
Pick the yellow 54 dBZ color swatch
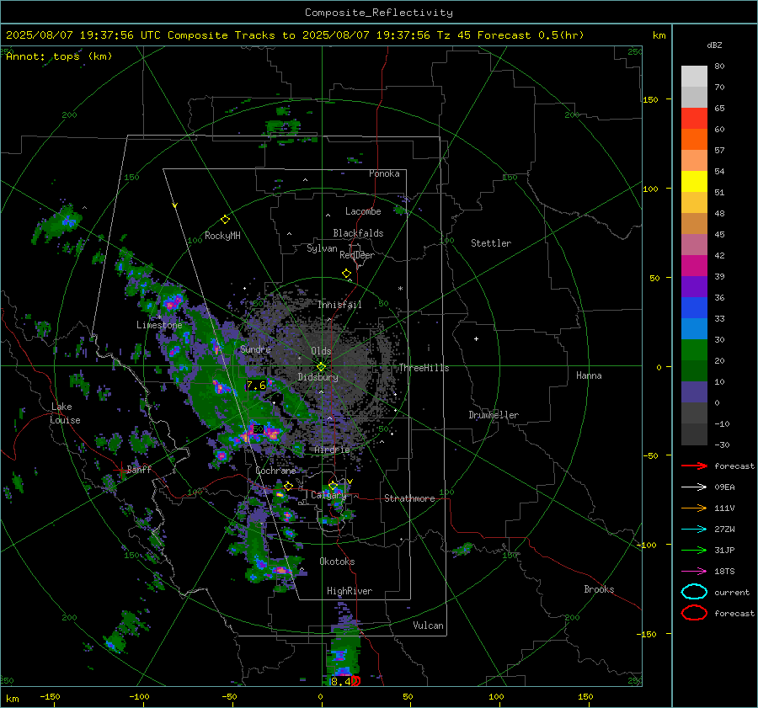694,181
